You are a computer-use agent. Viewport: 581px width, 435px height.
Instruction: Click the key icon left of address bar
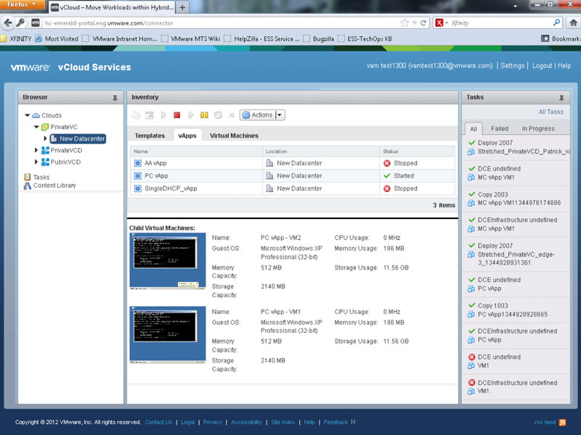point(21,23)
